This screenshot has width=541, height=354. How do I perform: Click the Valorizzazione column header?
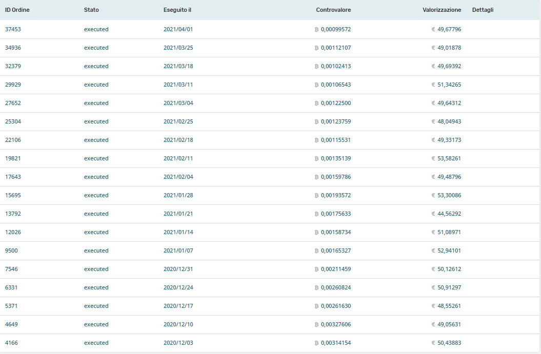tap(442, 10)
